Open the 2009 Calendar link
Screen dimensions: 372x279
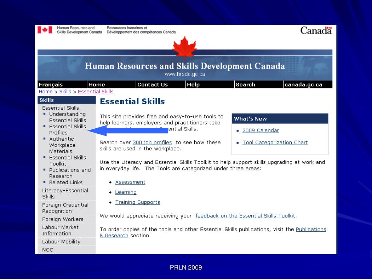(x=260, y=130)
